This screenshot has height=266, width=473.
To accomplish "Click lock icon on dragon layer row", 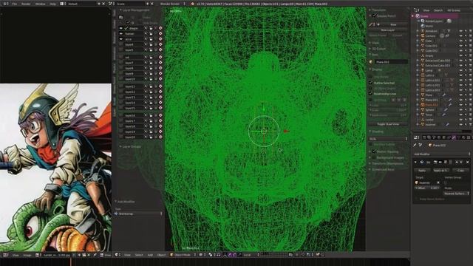I will [x=151, y=28].
